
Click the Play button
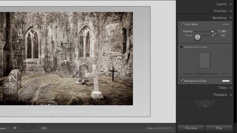tap(219, 128)
